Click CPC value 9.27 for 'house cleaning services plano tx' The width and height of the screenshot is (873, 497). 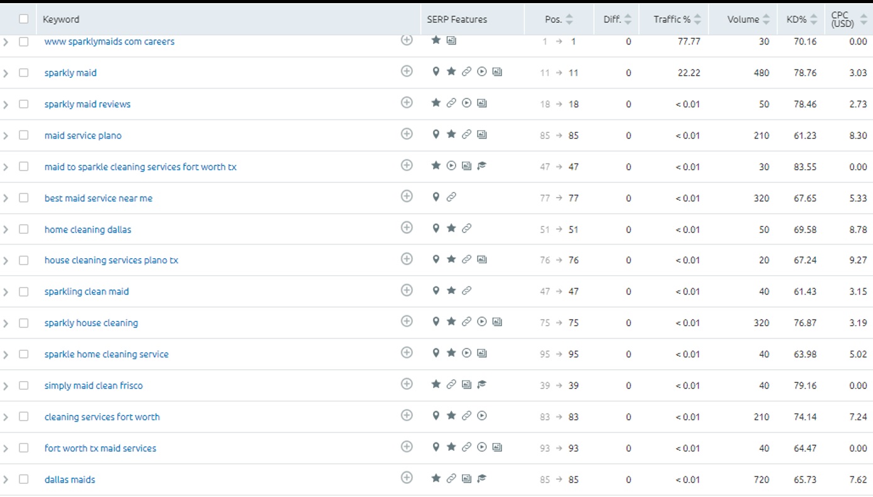coord(858,260)
